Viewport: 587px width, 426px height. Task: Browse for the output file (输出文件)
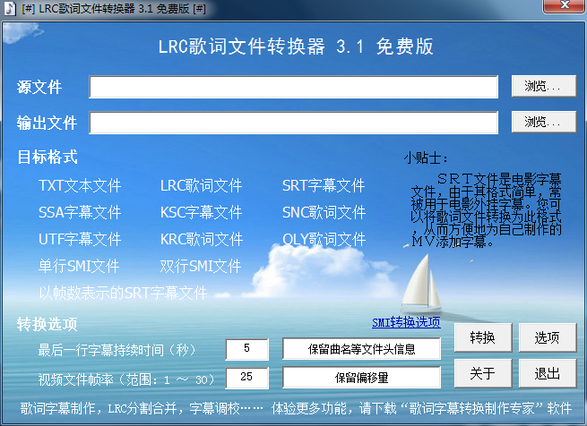(x=543, y=122)
